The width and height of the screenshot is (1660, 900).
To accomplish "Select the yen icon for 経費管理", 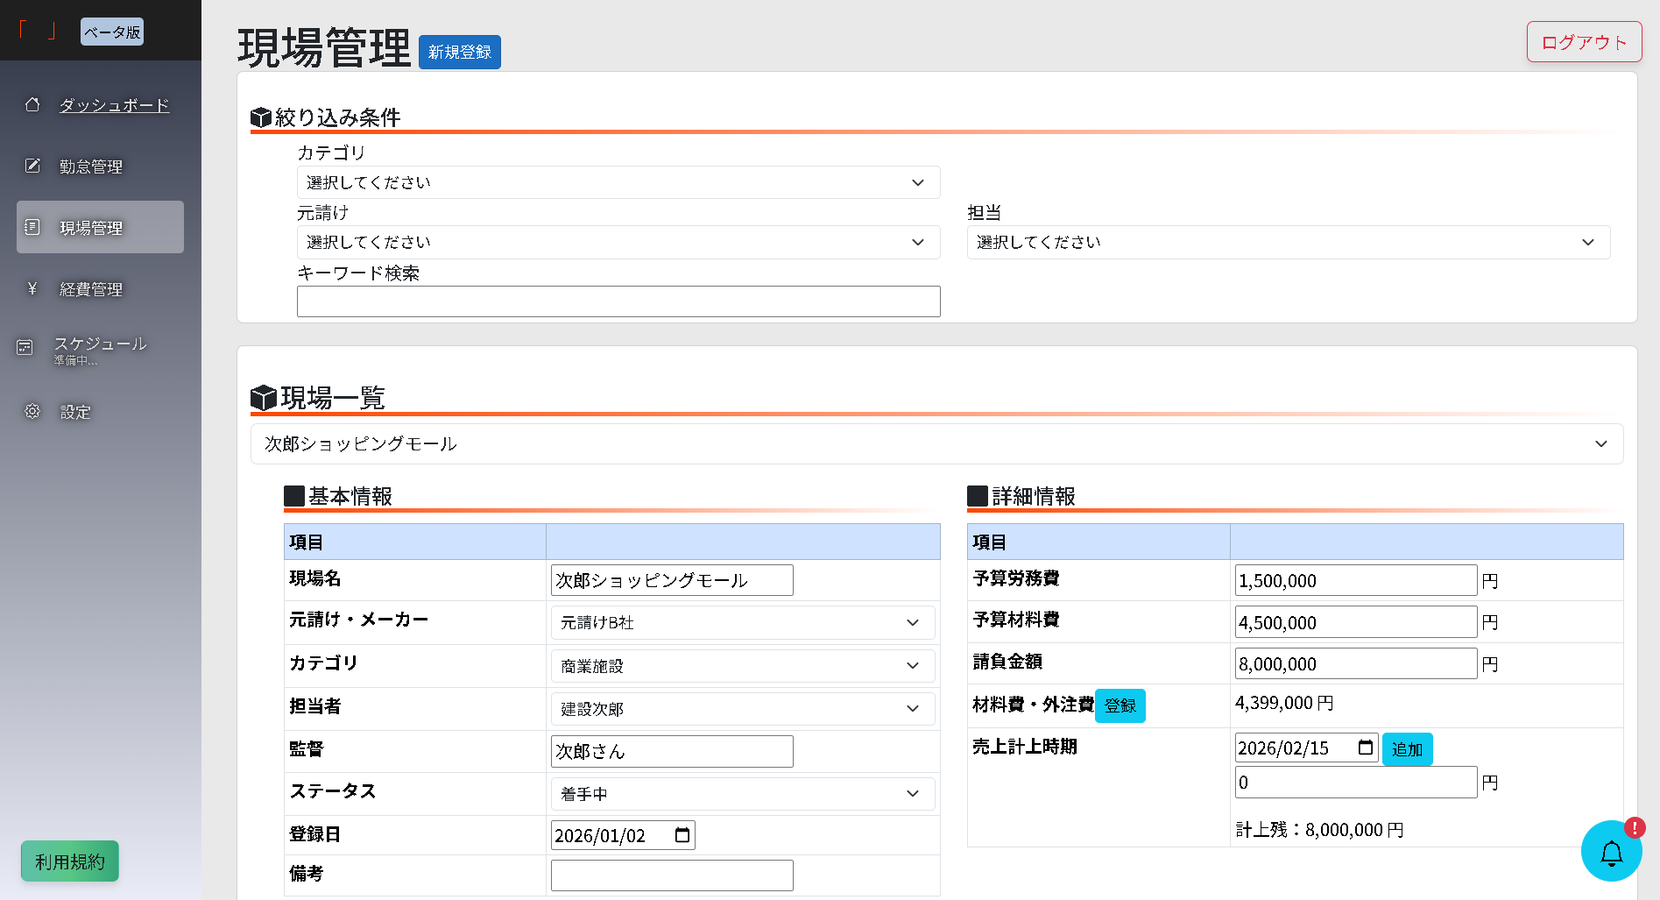I will tap(32, 288).
